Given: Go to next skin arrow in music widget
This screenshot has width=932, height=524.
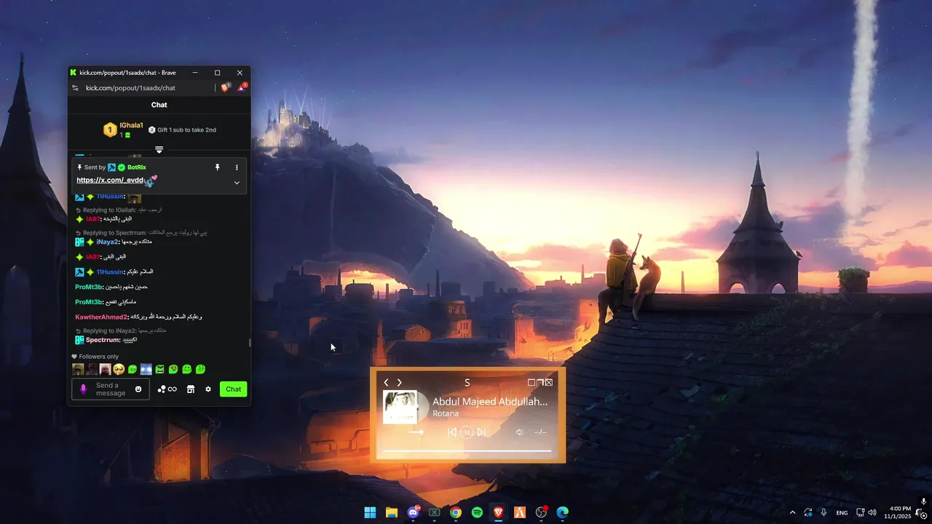Looking at the screenshot, I should pyautogui.click(x=399, y=383).
